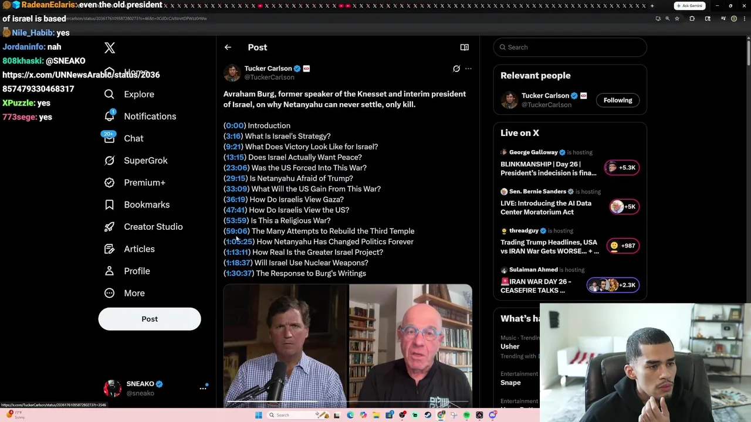Click the X search field
751x422 pixels.
point(570,47)
